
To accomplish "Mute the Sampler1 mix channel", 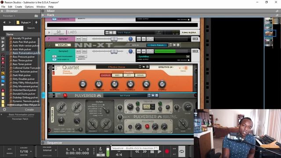I will click(79, 39).
